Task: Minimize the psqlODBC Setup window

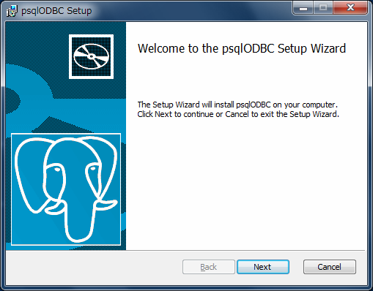Action: click(303, 8)
